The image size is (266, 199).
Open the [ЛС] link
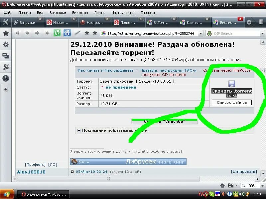[x=53, y=165]
